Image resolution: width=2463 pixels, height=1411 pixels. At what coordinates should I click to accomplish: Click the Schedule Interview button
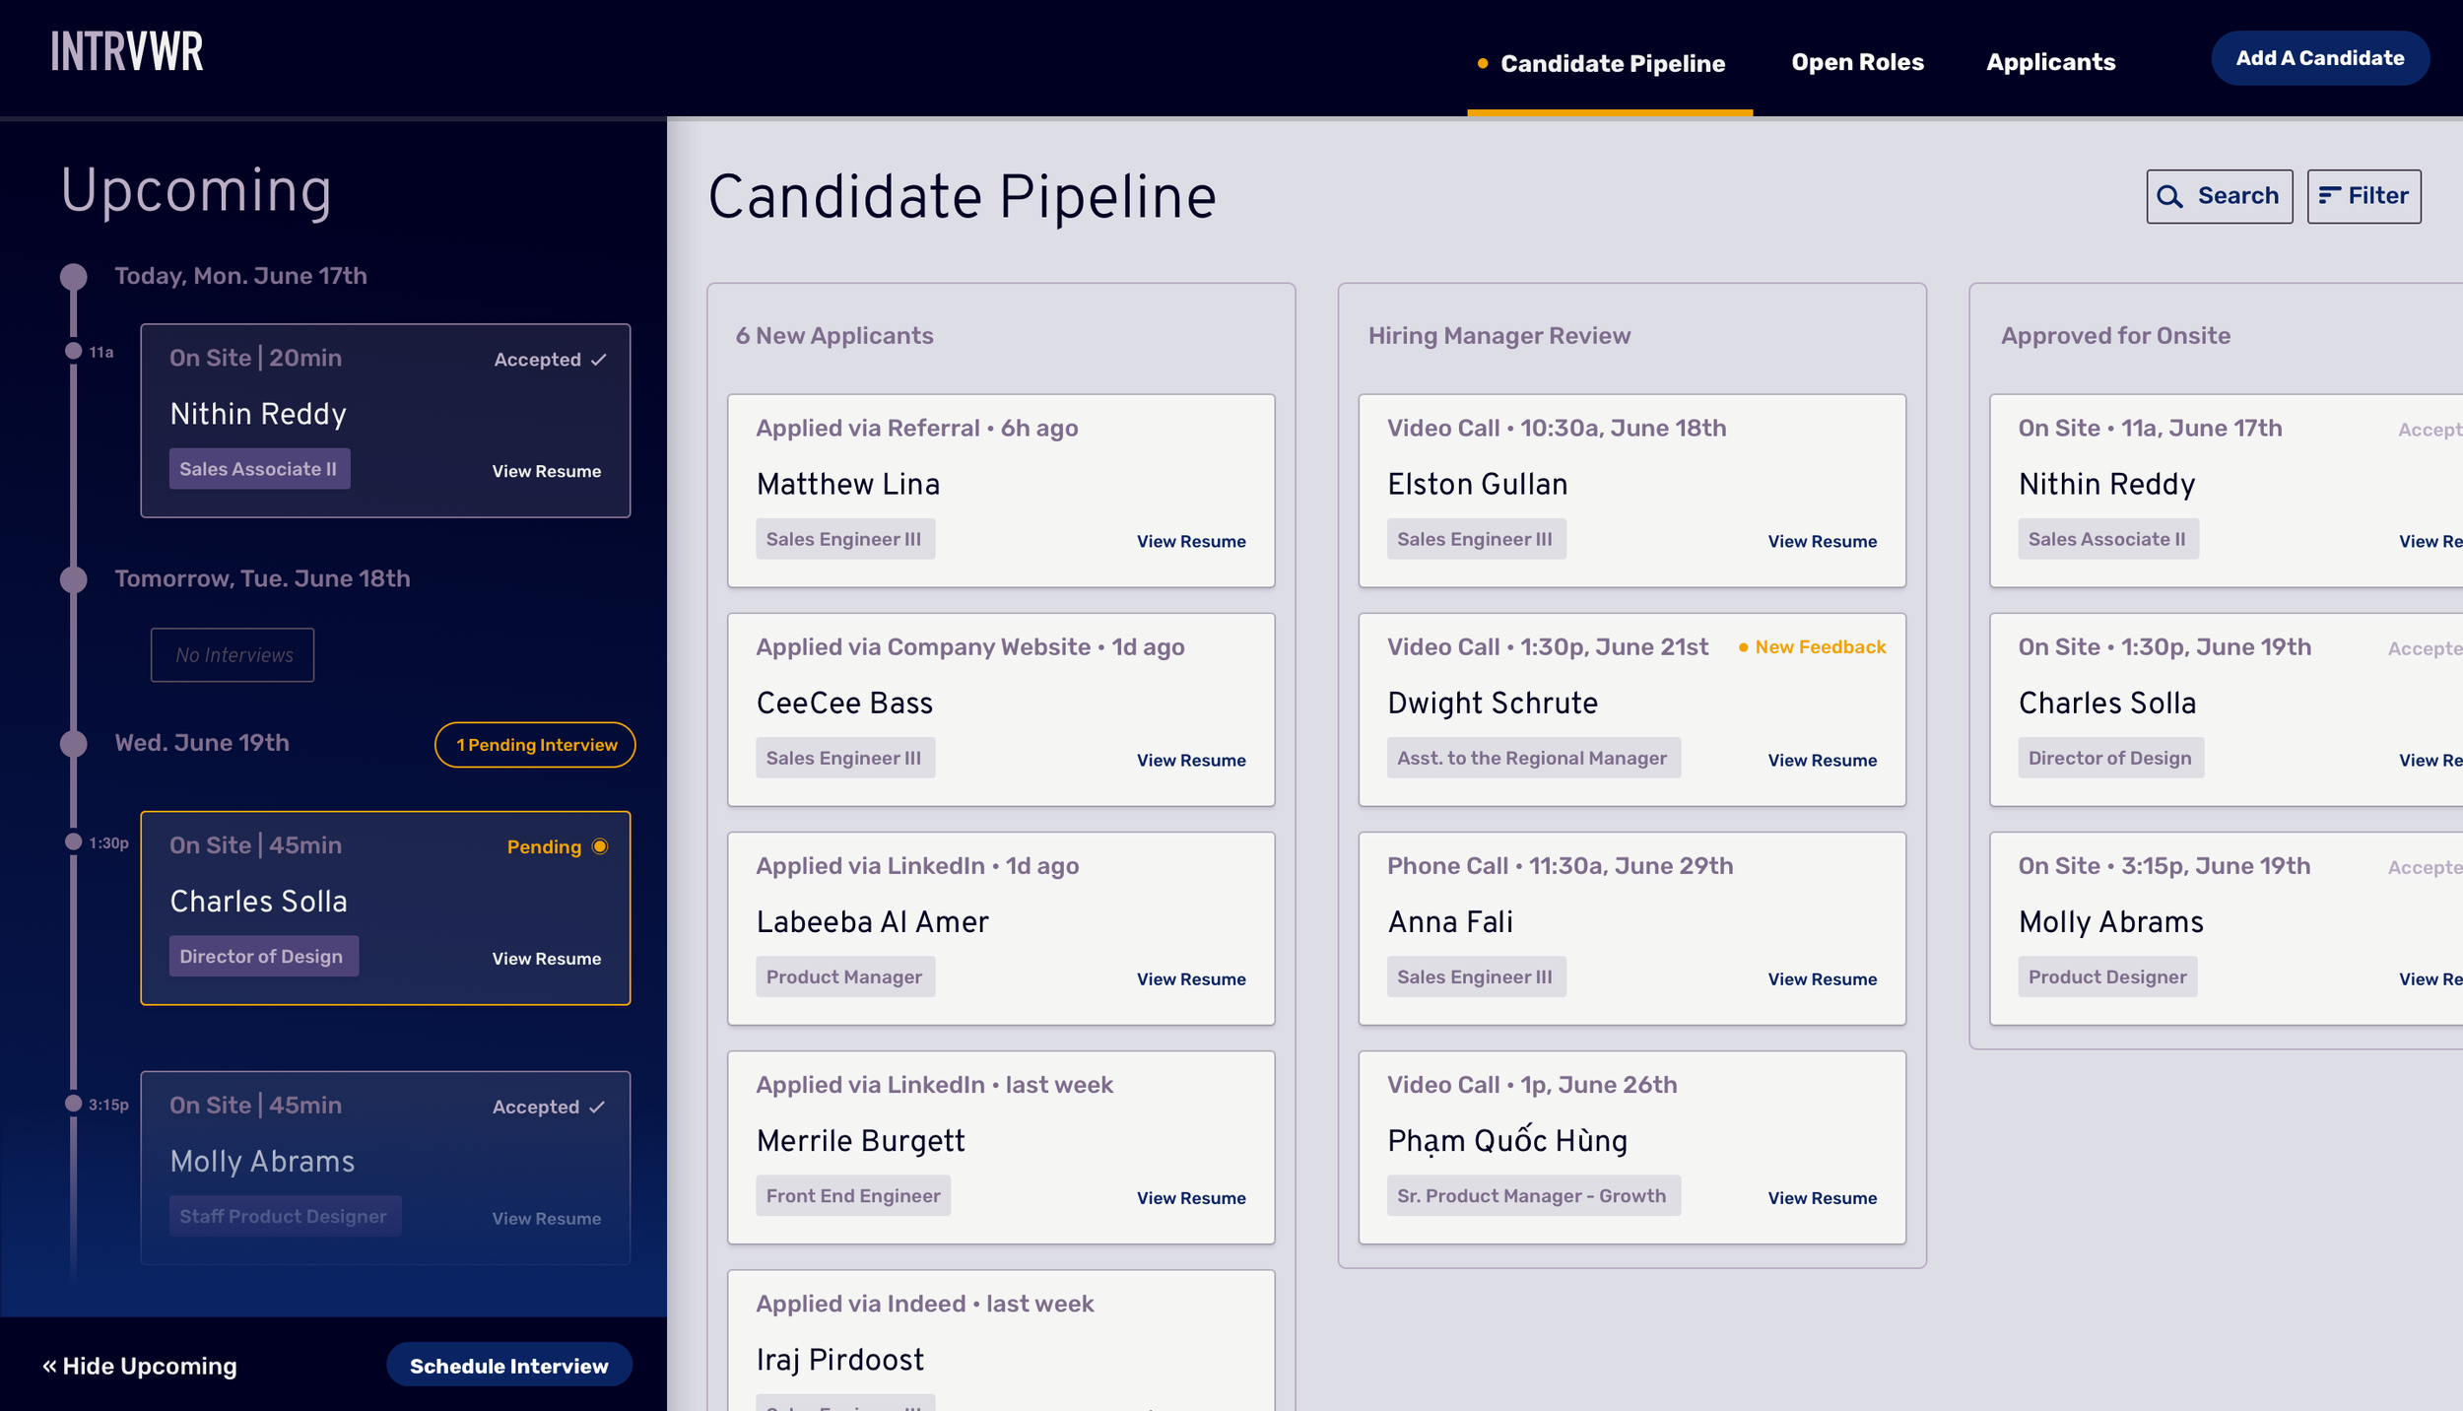pyautogui.click(x=508, y=1366)
